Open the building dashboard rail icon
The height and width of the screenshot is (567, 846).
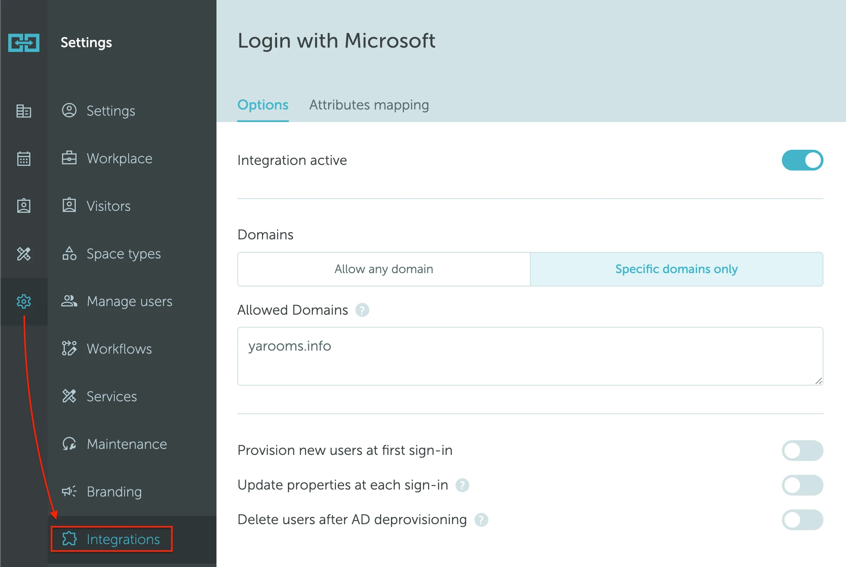click(x=24, y=111)
